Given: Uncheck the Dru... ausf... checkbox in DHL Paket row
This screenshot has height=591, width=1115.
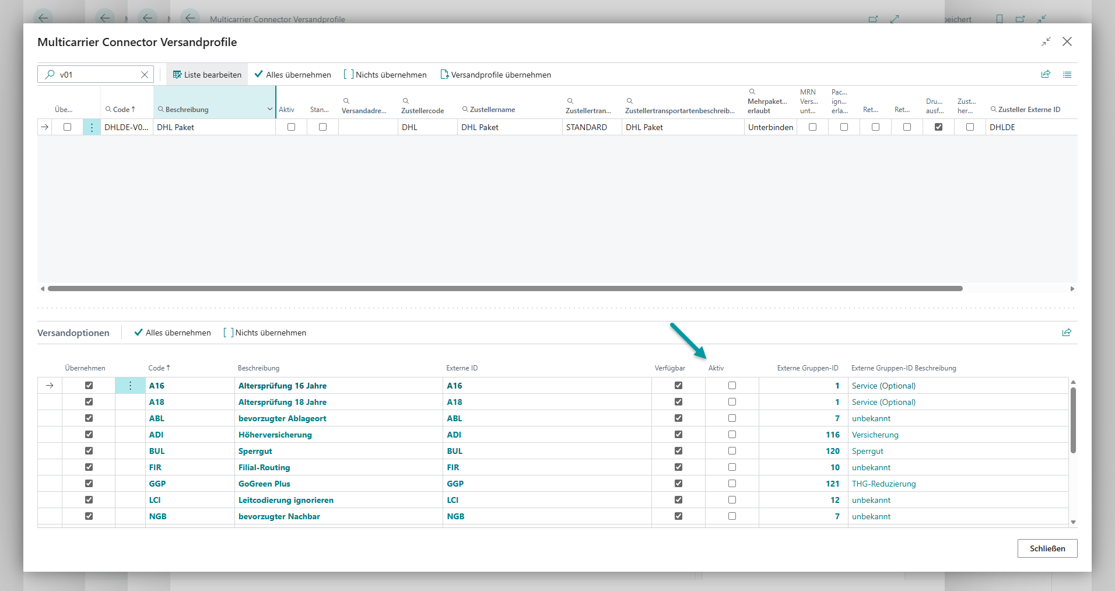Looking at the screenshot, I should click(938, 127).
